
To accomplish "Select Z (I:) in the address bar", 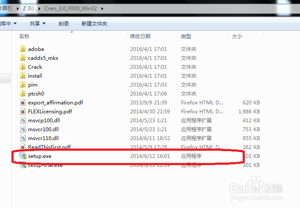I will point(28,8).
